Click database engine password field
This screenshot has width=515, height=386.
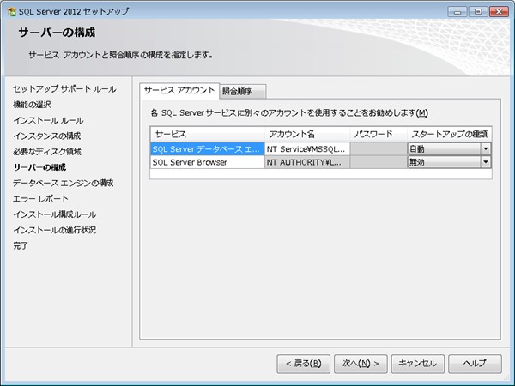point(379,149)
